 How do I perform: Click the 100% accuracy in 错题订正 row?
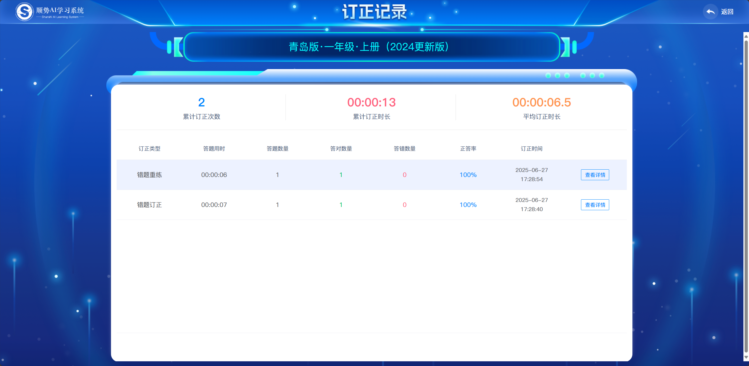468,205
